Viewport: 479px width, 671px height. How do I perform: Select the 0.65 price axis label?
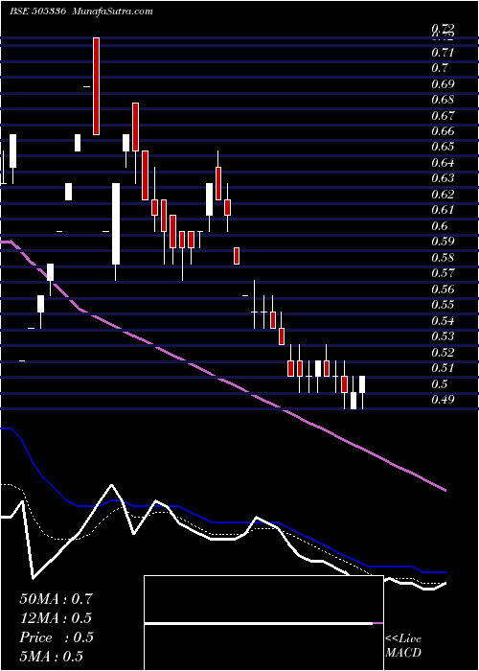443,148
